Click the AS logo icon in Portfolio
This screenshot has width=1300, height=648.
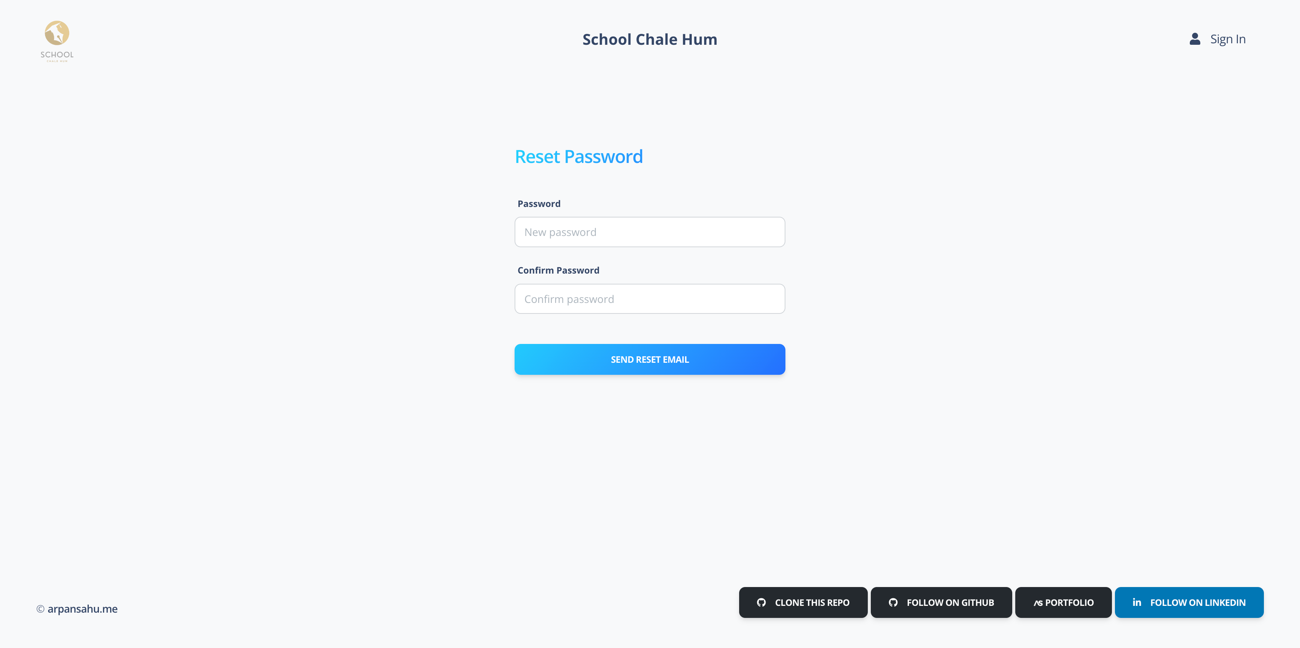click(x=1037, y=603)
